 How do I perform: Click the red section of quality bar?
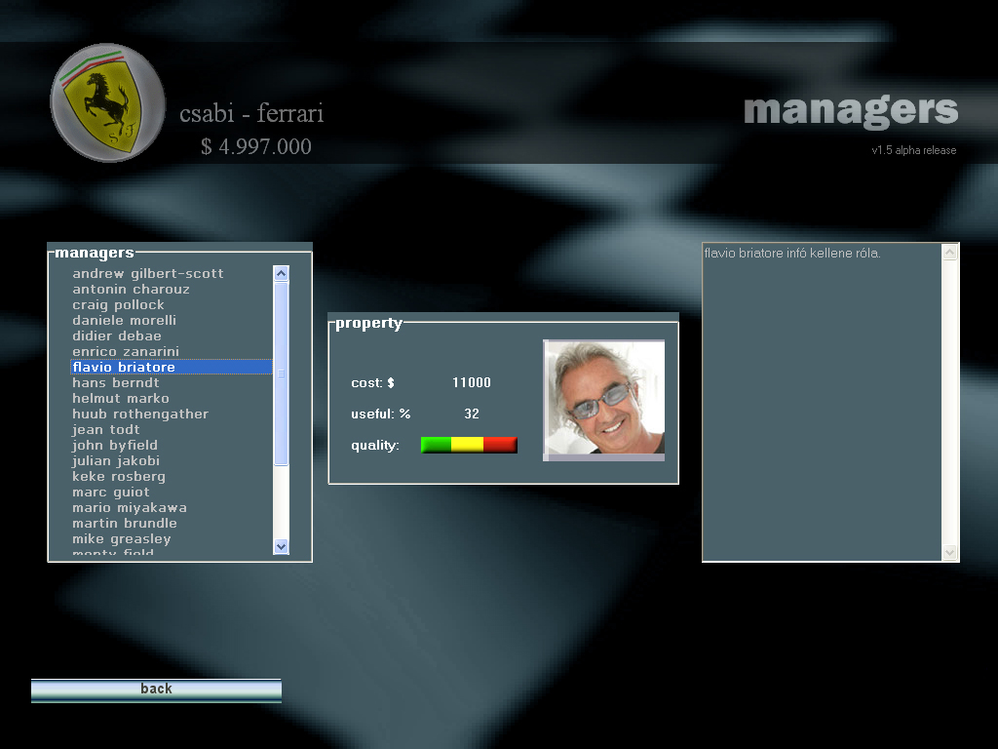500,445
